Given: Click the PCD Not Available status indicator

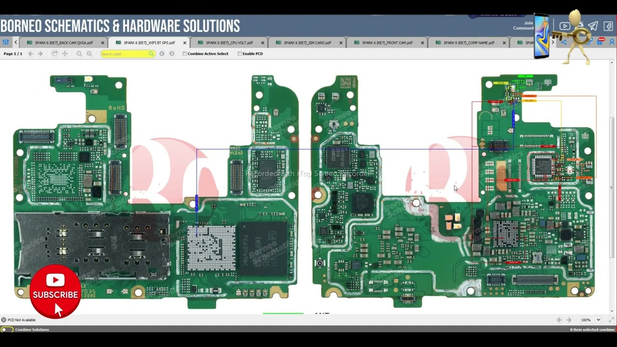Looking at the screenshot, I should [19, 320].
